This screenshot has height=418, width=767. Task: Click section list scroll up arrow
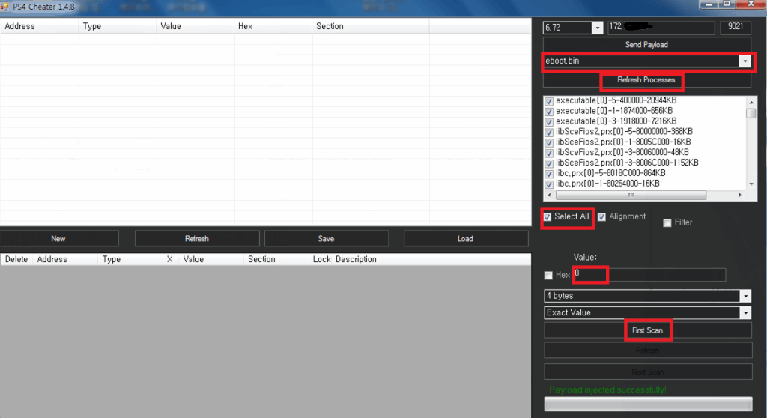coord(751,102)
